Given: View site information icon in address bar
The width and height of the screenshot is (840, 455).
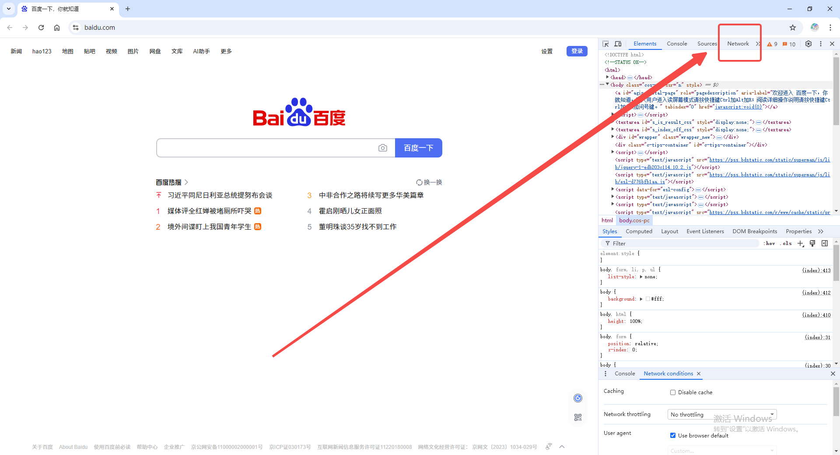Looking at the screenshot, I should (x=76, y=28).
